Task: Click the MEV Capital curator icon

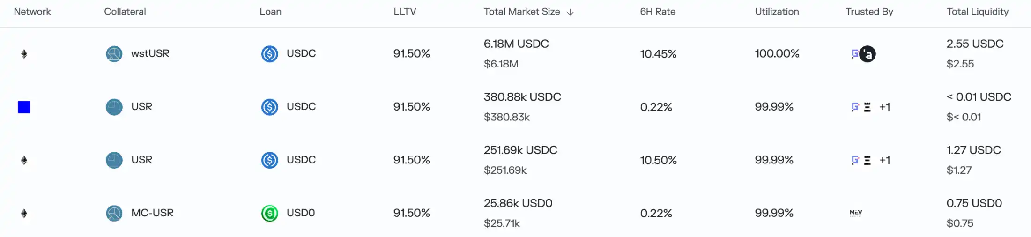Action: pyautogui.click(x=856, y=213)
